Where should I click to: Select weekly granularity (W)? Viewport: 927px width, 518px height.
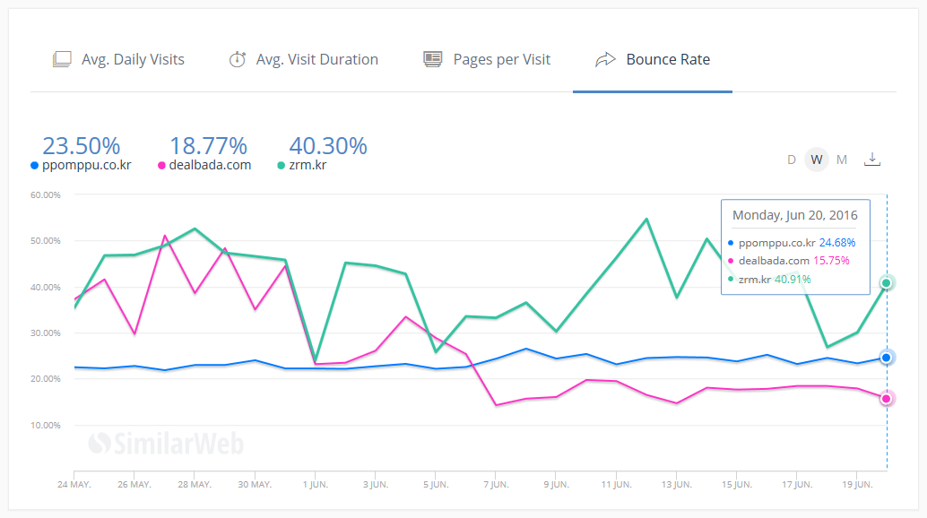point(816,160)
